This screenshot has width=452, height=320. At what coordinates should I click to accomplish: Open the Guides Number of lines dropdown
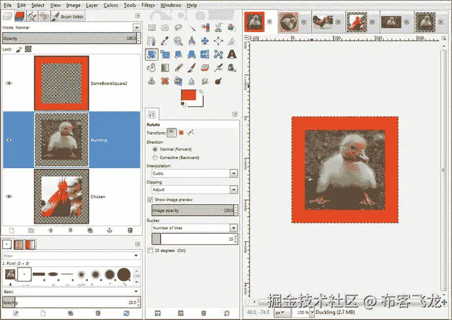(x=233, y=228)
